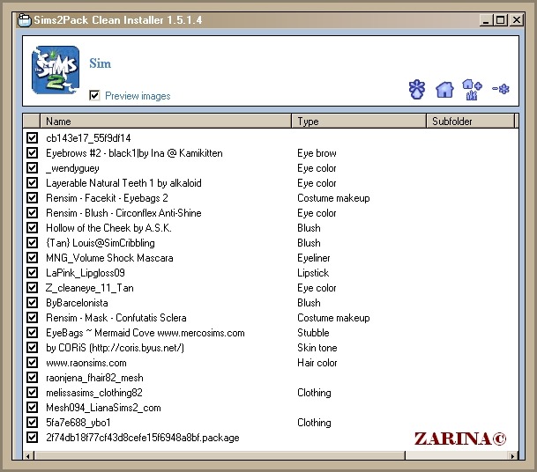Viewport: 537px width, 472px height.
Task: Toggle the 5fa7e688_ybo1 checkbox
Action: 33,423
